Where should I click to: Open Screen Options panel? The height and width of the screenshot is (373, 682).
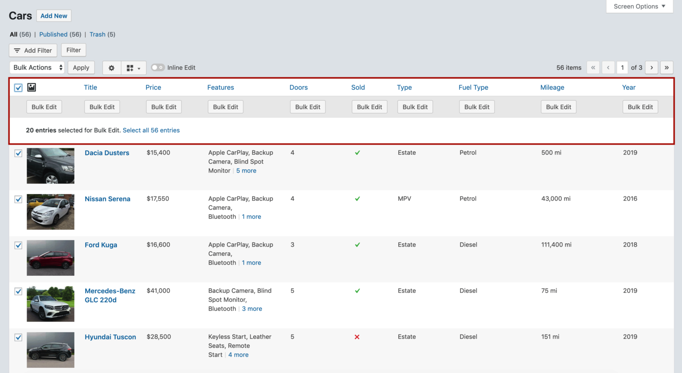pos(638,6)
